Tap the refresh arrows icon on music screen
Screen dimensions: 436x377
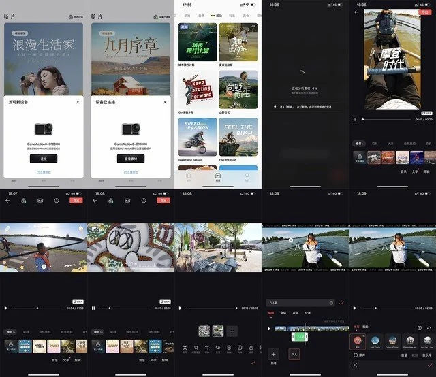tap(429, 328)
